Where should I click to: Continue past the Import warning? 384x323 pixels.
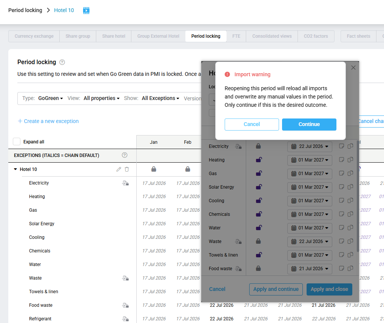click(x=309, y=124)
